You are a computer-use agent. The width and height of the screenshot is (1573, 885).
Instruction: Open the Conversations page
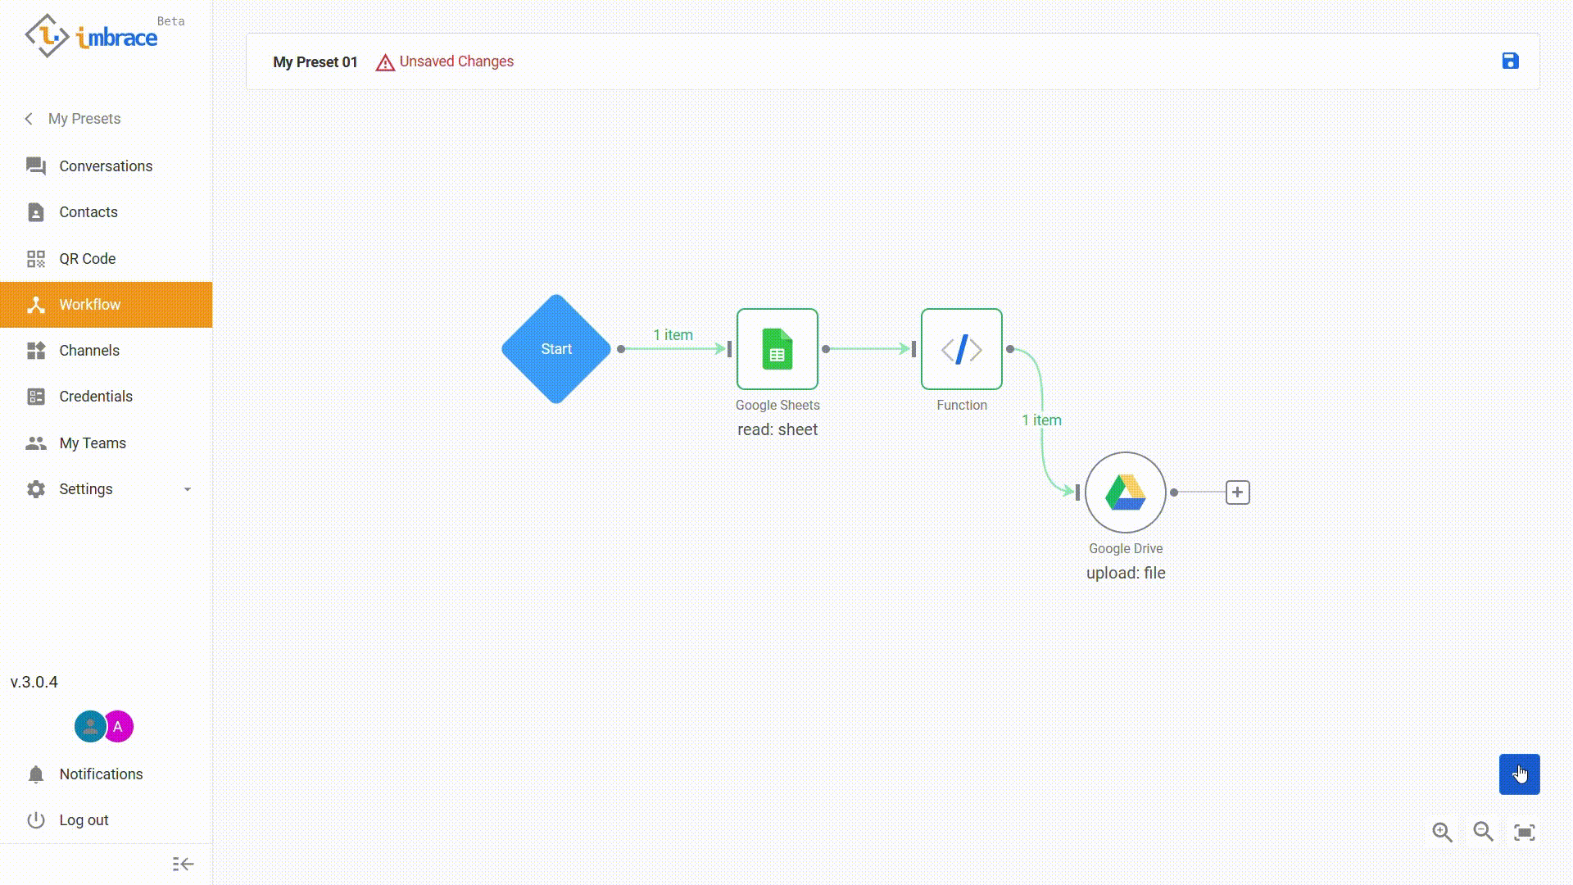coord(106,166)
